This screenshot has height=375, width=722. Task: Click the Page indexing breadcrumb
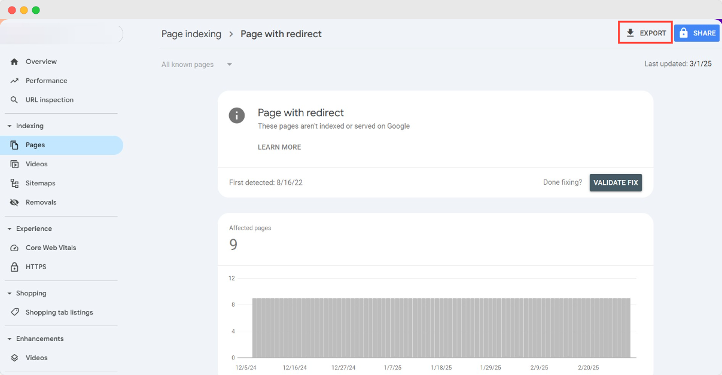tap(191, 33)
